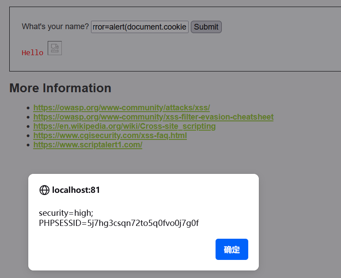Click the bullet before the owasp.org XSS link
This screenshot has height=278, width=341.
pyautogui.click(x=29, y=108)
